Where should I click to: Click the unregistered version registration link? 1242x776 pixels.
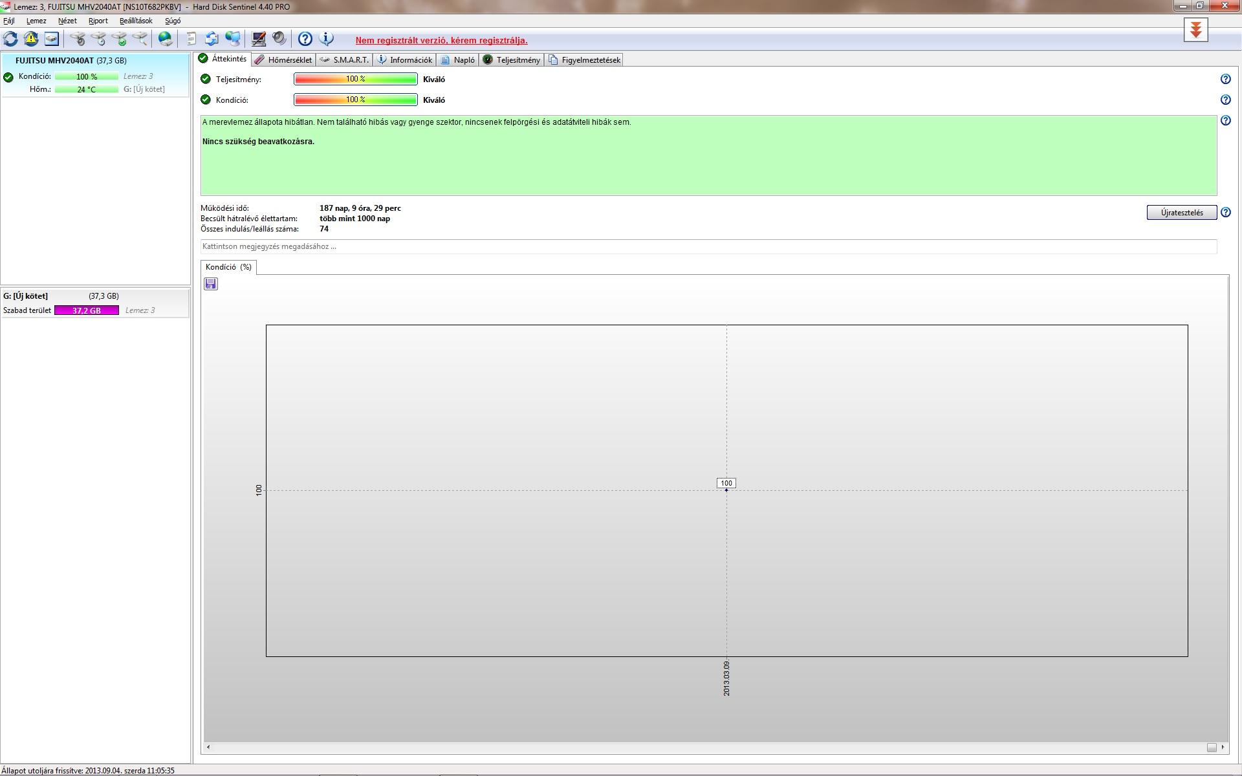pyautogui.click(x=441, y=41)
